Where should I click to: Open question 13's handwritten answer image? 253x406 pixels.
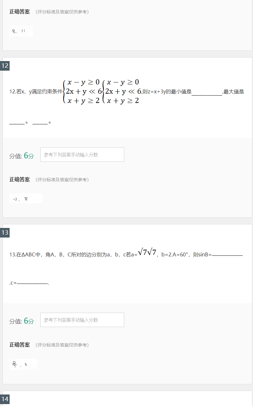coord(23,364)
